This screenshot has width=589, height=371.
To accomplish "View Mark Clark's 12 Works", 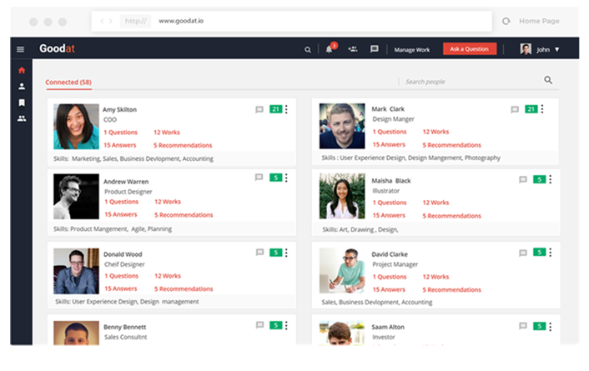I will click(435, 132).
